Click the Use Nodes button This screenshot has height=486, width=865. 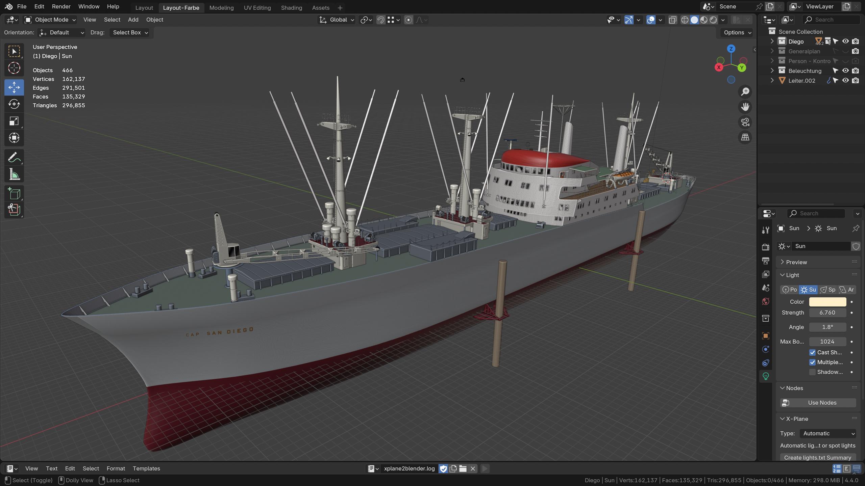[818, 403]
